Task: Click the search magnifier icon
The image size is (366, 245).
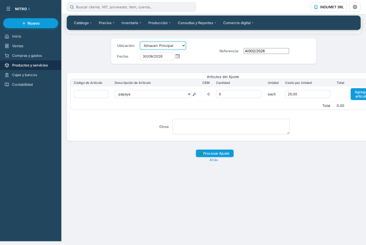Action: tap(72, 7)
